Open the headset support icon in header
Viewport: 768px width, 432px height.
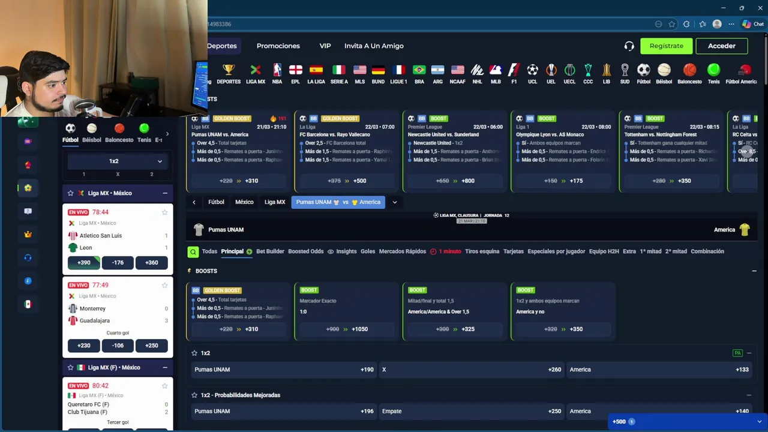pyautogui.click(x=629, y=46)
